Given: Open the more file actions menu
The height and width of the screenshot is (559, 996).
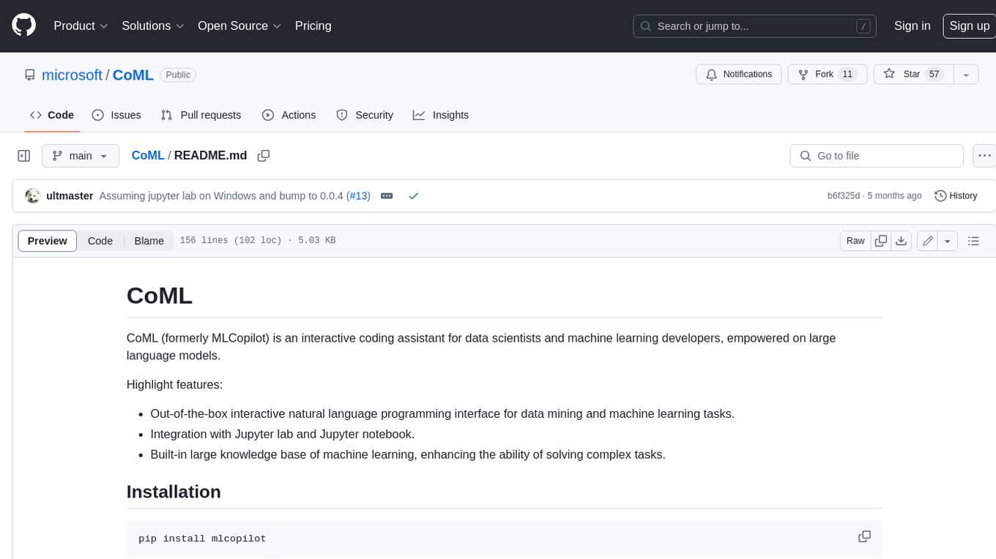Looking at the screenshot, I should click(984, 156).
